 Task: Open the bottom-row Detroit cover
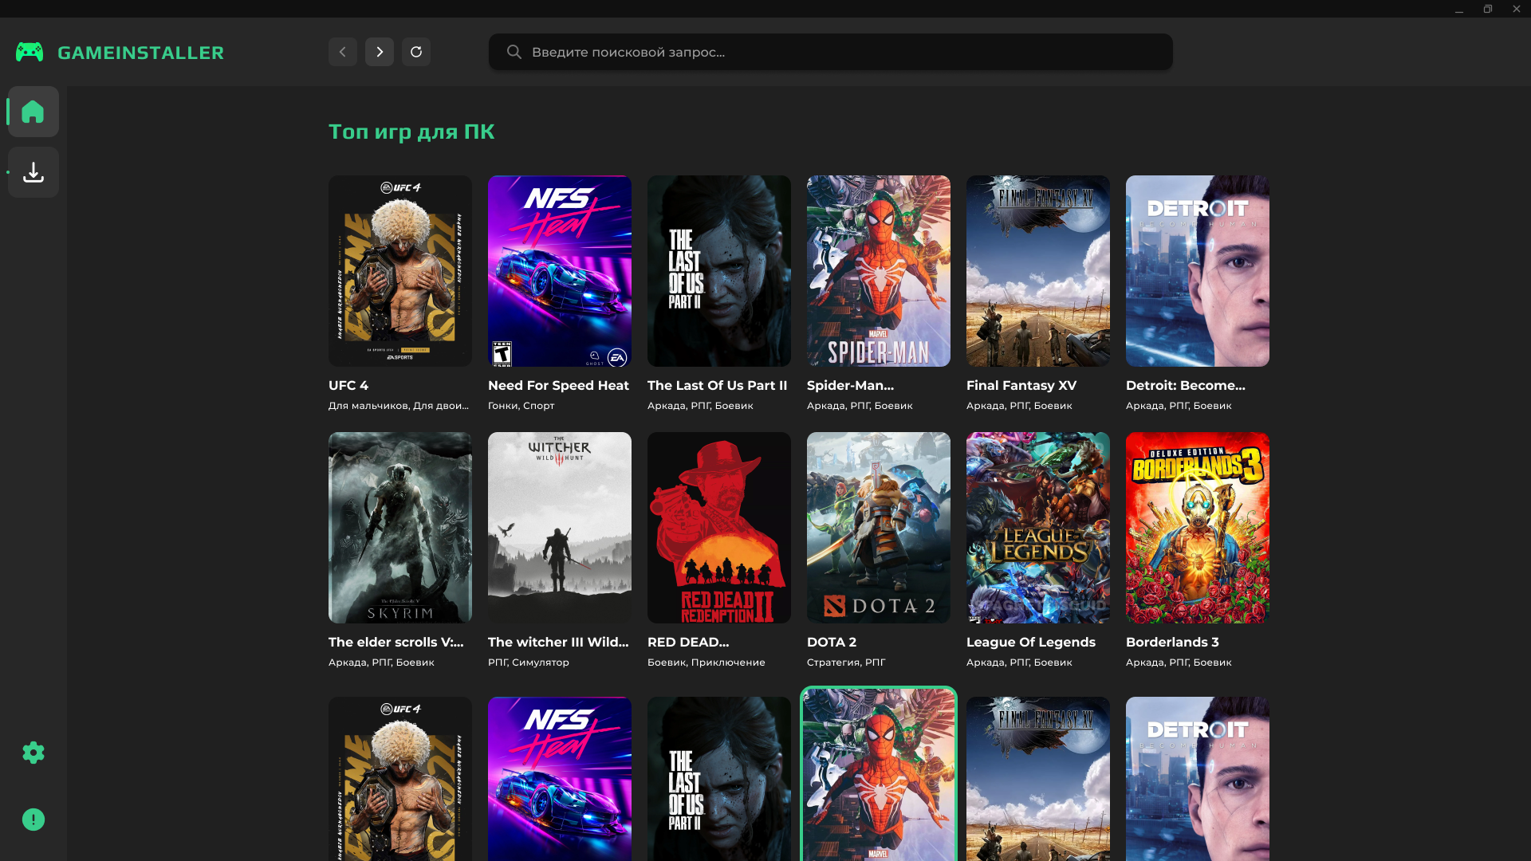[1198, 779]
